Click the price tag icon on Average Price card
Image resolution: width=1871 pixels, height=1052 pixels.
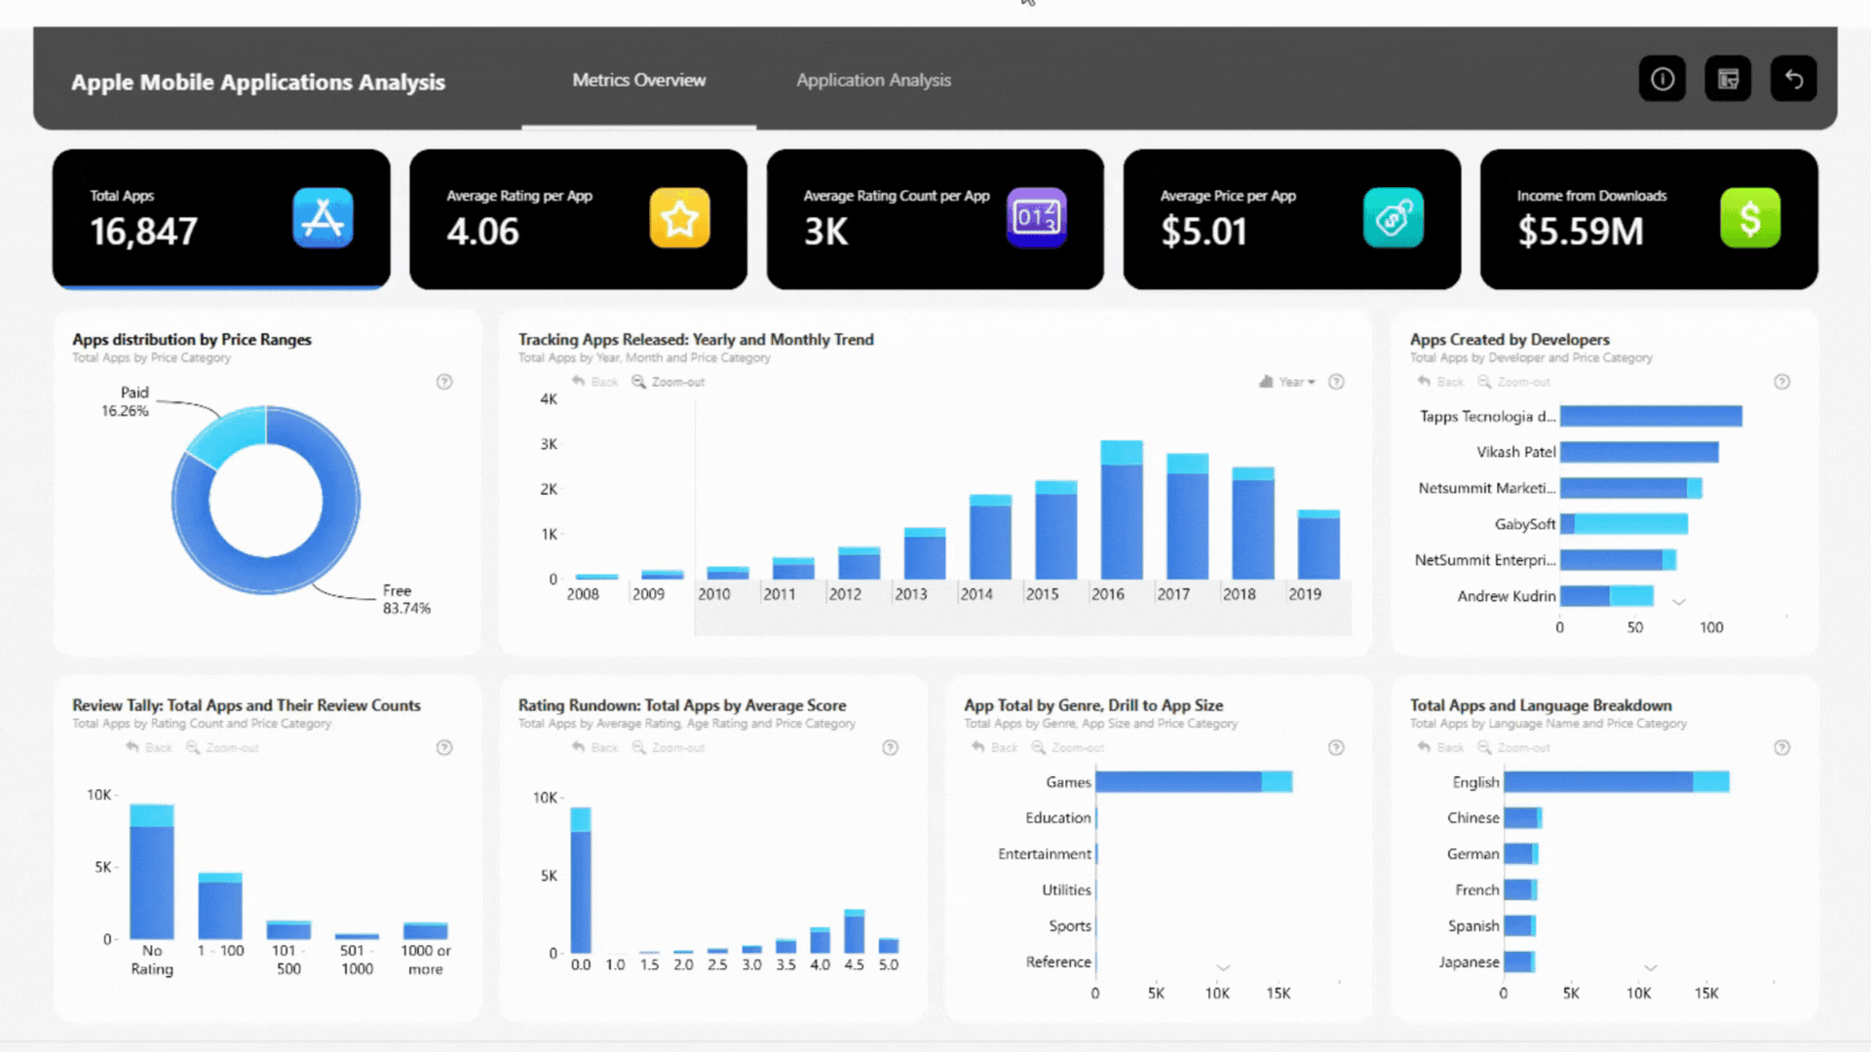[1393, 218]
